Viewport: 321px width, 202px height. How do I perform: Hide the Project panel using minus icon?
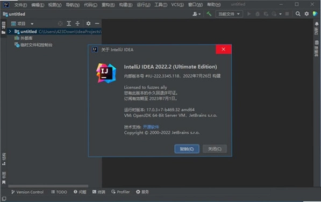click(97, 24)
